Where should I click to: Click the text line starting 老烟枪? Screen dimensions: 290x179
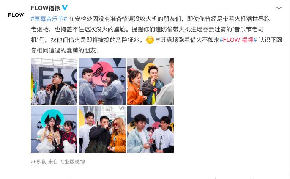coord(147,29)
